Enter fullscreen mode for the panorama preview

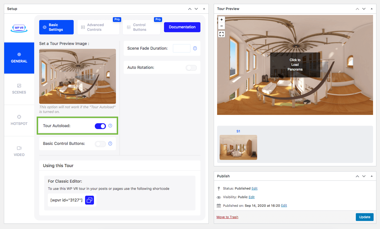(221, 34)
